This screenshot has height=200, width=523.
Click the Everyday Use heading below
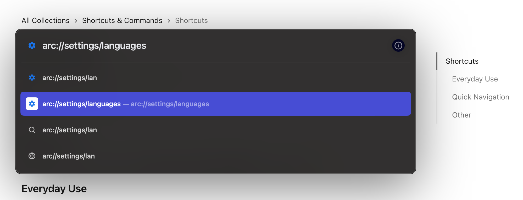(54, 189)
